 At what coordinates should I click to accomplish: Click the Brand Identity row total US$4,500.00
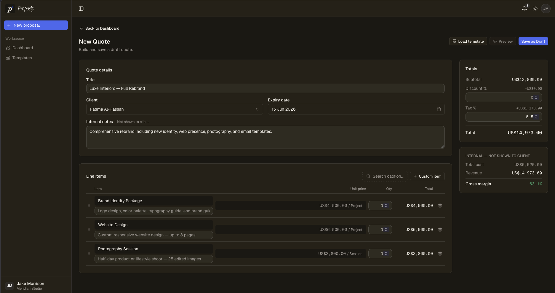[x=419, y=206]
